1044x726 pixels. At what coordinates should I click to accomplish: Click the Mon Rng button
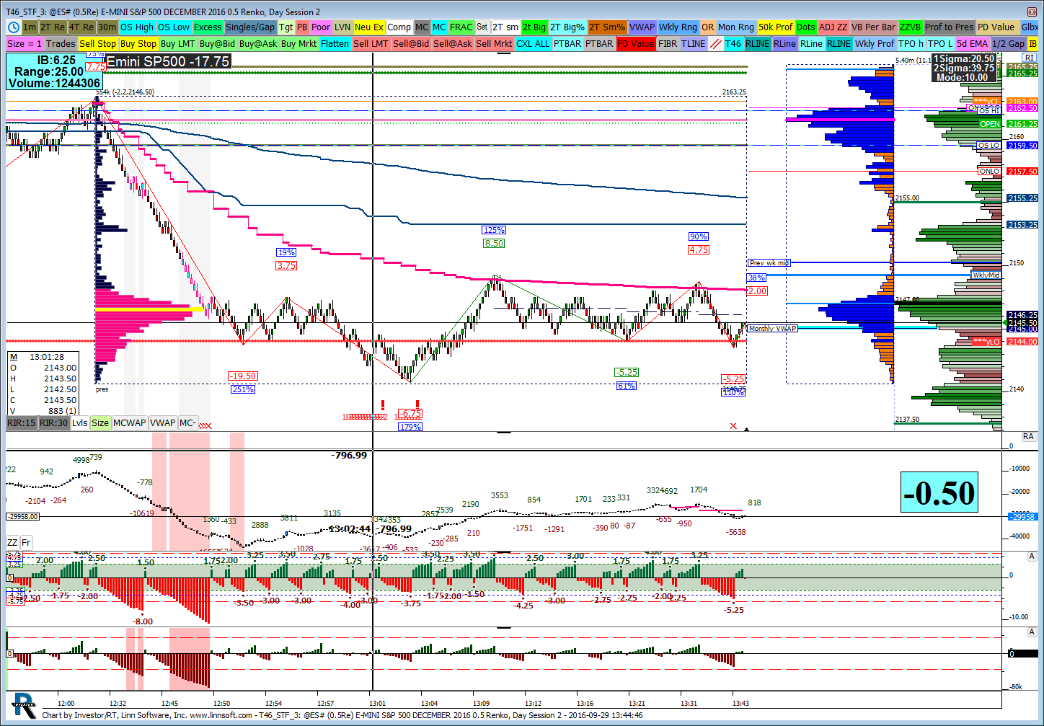point(736,27)
